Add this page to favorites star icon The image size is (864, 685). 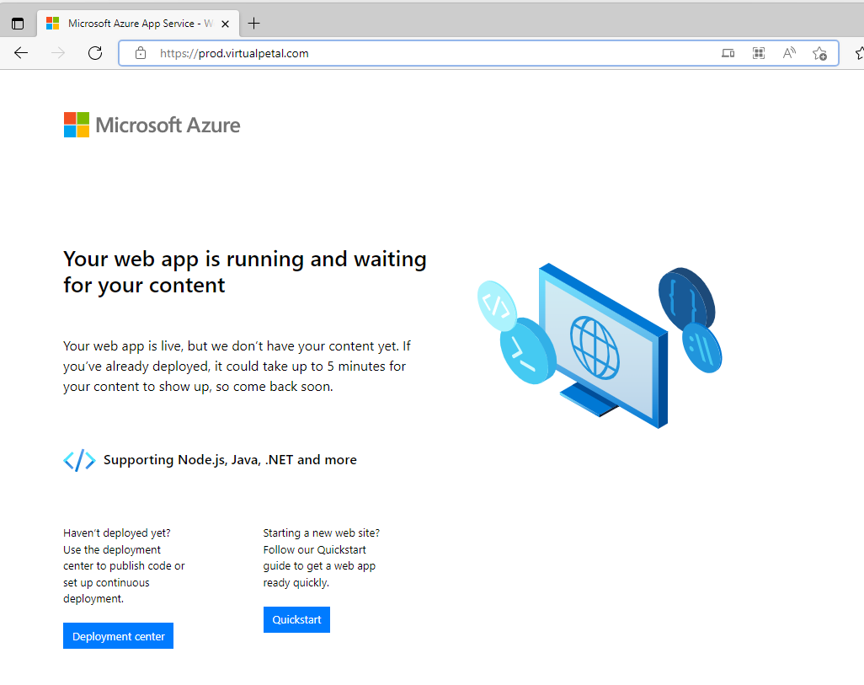coord(819,53)
